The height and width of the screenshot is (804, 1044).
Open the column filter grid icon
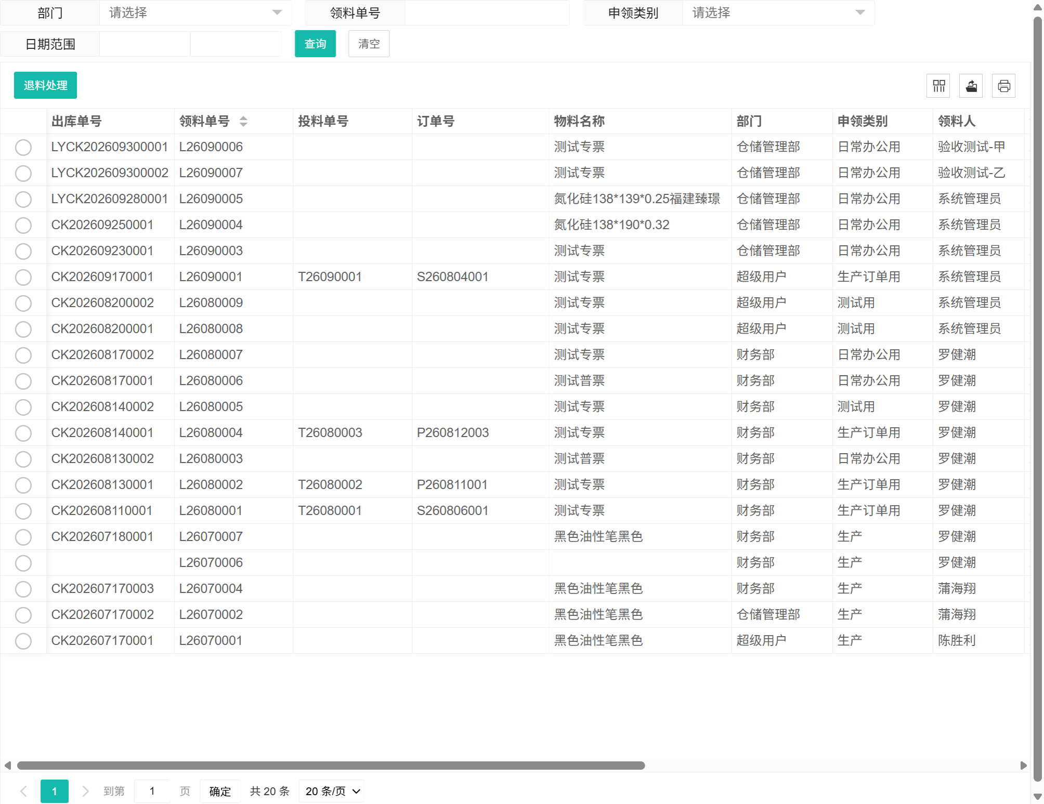(938, 86)
